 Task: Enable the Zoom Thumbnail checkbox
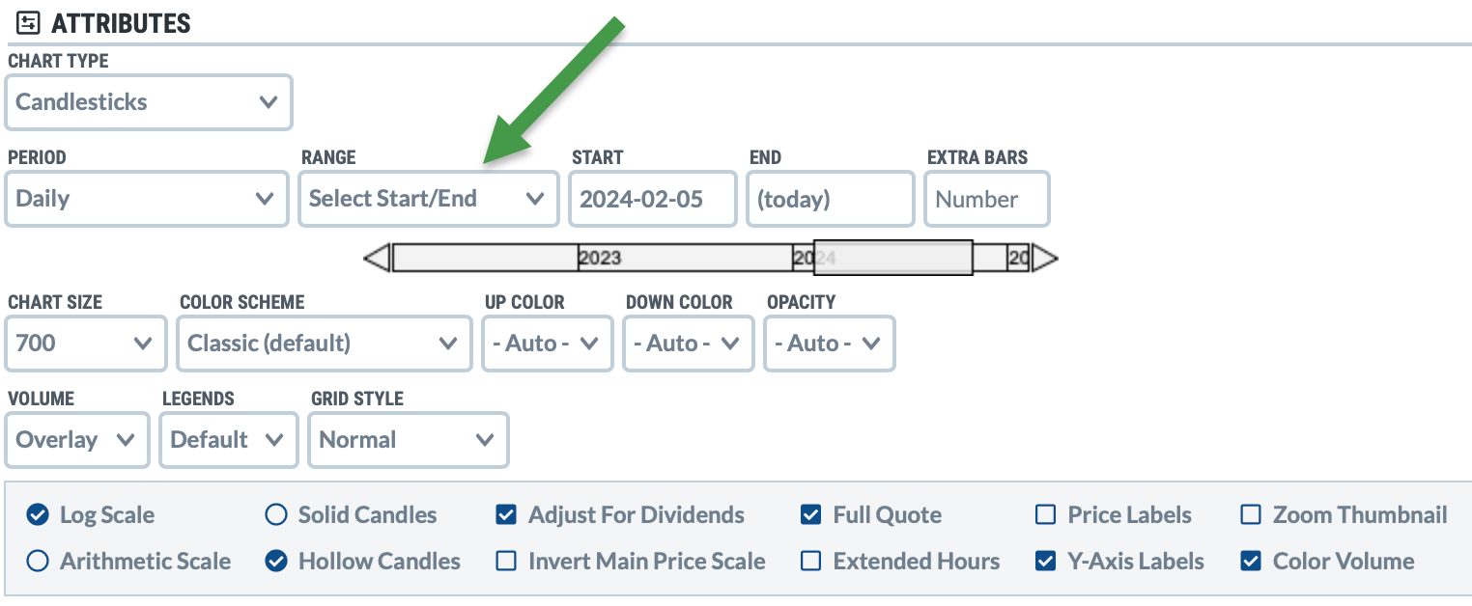(x=1251, y=515)
